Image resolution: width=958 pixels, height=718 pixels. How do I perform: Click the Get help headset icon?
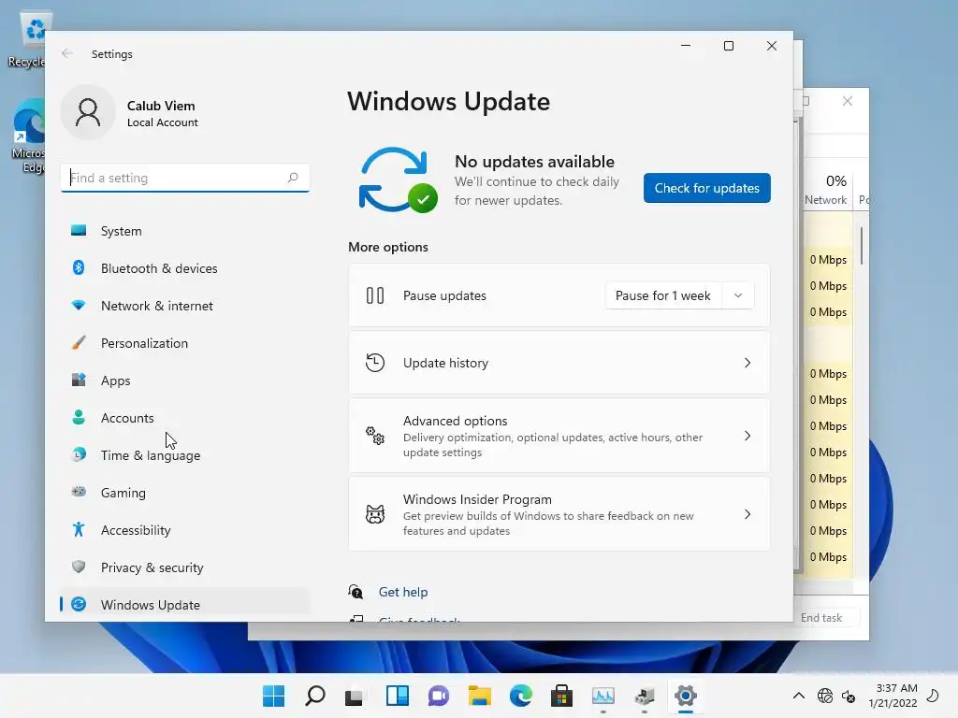pos(356,591)
